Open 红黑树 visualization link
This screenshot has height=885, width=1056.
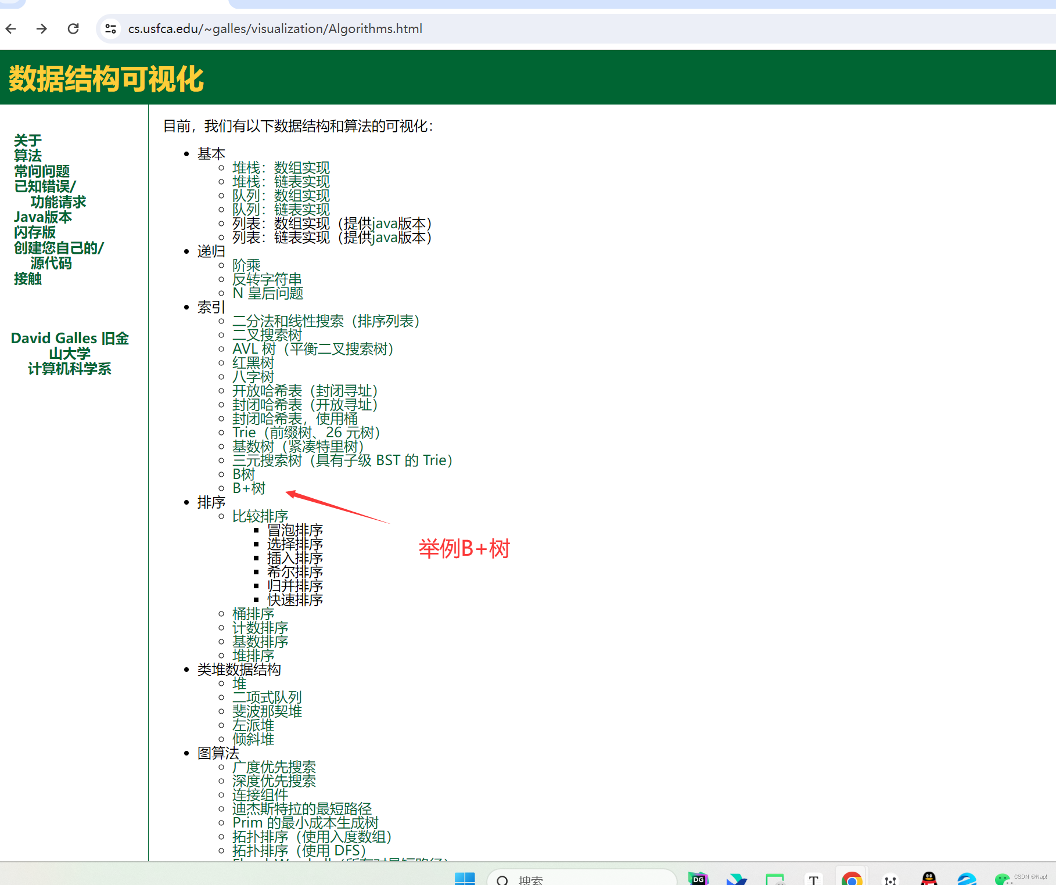coord(253,363)
